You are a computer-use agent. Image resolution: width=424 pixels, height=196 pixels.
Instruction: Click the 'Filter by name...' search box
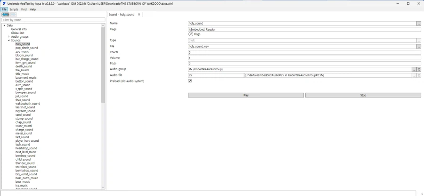(x=53, y=20)
